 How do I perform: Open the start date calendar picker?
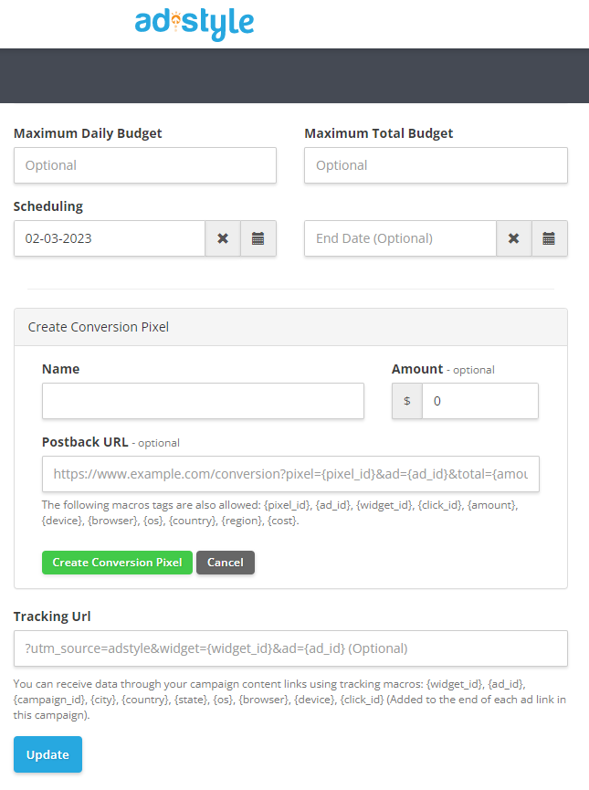pyautogui.click(x=258, y=238)
